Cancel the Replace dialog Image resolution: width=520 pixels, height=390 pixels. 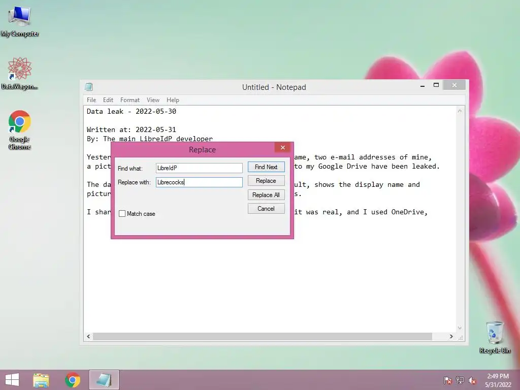(x=266, y=209)
